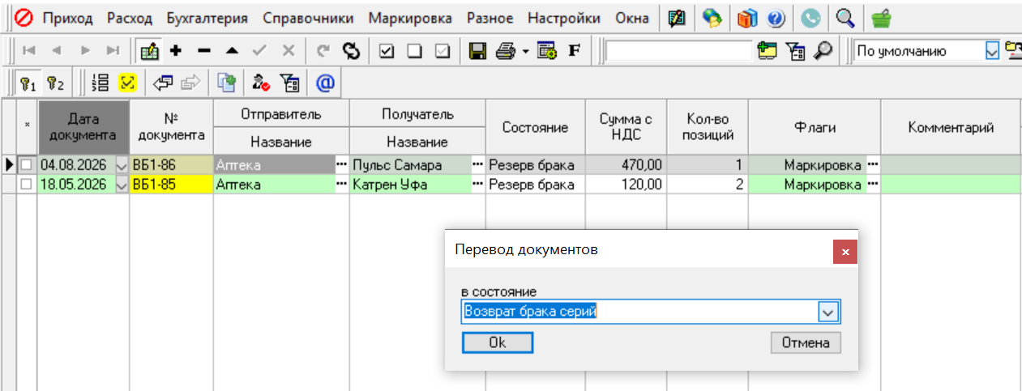Select the ВБ1-85 document number cell
The width and height of the screenshot is (1022, 391).
[x=171, y=185]
